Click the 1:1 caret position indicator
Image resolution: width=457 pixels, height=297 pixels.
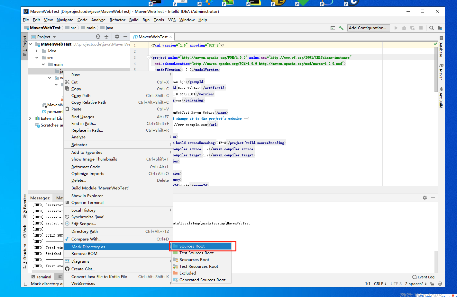coord(368,284)
